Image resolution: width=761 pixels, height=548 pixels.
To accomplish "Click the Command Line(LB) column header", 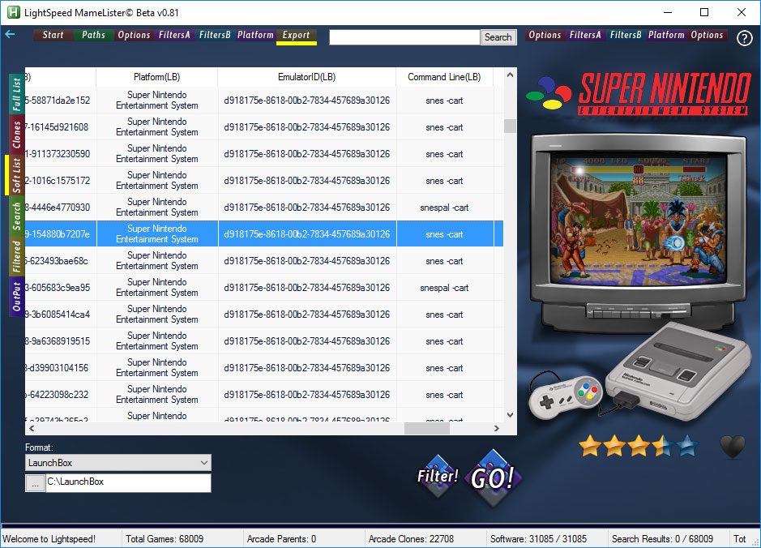I will pos(444,77).
